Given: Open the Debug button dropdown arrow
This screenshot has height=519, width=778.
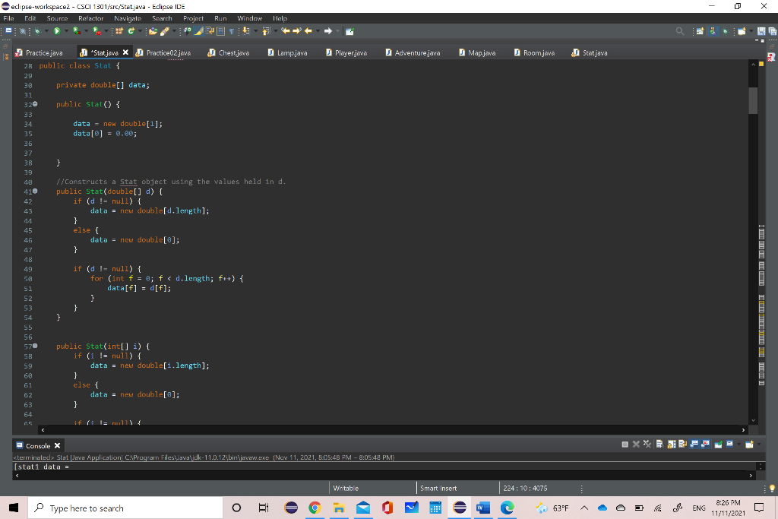Looking at the screenshot, I should point(46,31).
